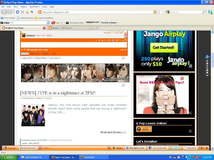Toggle underline in the chat formatting bar
The width and height of the screenshot is (214, 160).
pyautogui.click(x=122, y=40)
